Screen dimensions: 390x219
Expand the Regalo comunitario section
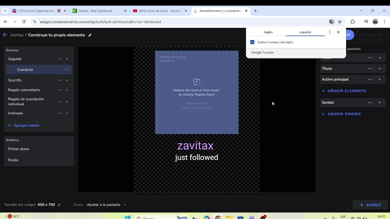(67, 90)
